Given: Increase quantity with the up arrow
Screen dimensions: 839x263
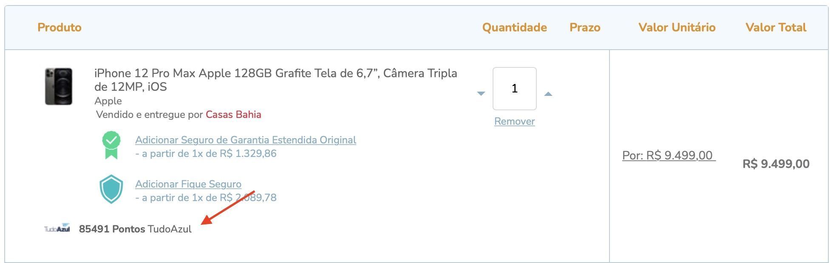Looking at the screenshot, I should 548,93.
